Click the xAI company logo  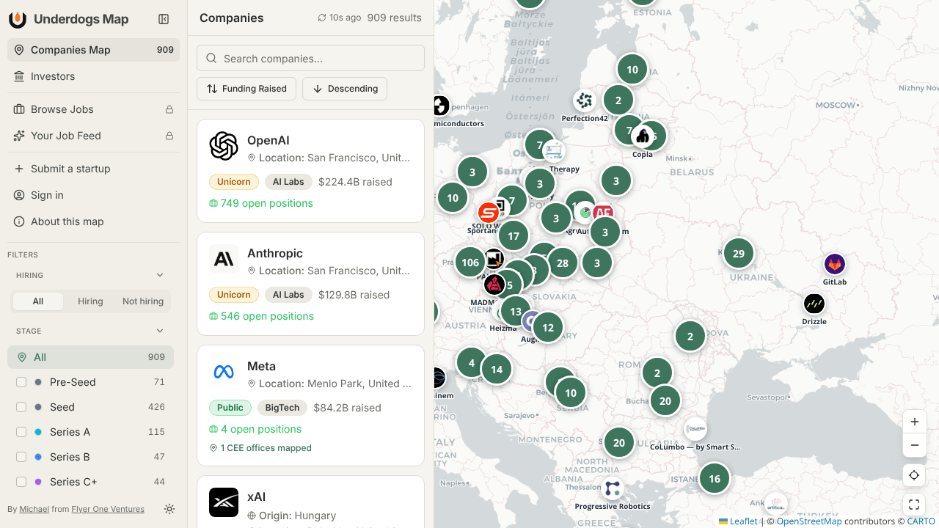(x=224, y=502)
